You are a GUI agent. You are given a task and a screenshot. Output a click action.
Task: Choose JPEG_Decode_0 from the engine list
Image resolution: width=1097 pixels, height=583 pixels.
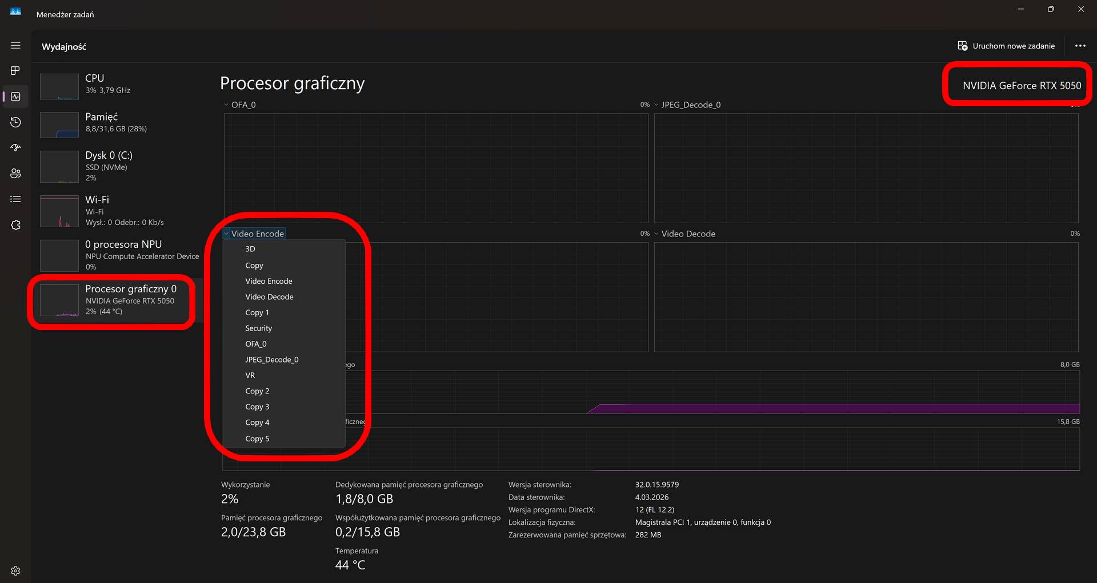pos(284,360)
